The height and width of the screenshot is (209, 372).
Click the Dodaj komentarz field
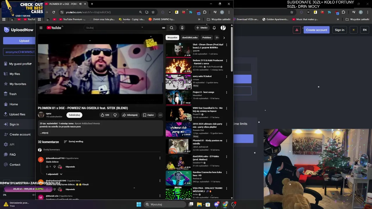click(x=102, y=150)
